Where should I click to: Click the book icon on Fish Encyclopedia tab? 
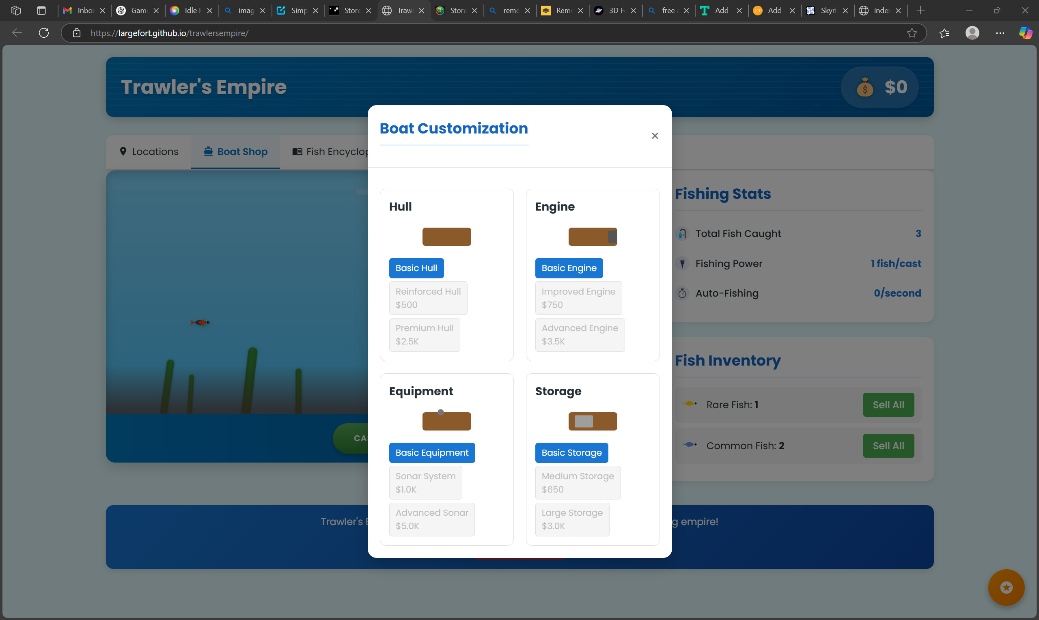click(297, 151)
